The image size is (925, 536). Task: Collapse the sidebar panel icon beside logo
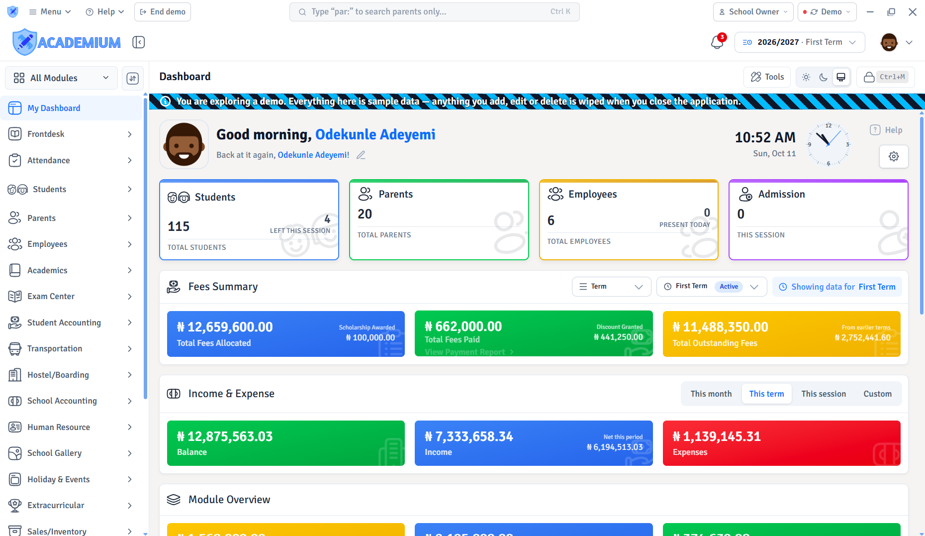click(139, 42)
